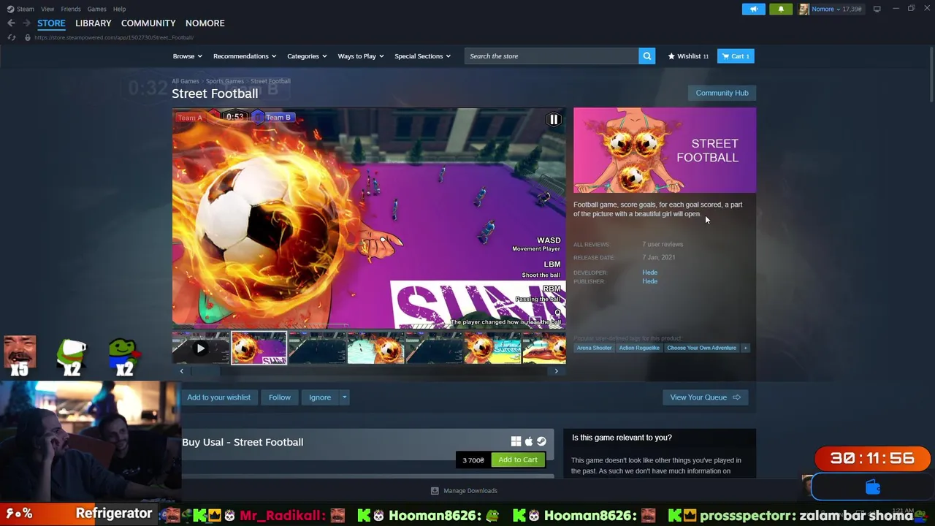Click the arrow icon on View Your Queue
The image size is (935, 526).
pyautogui.click(x=736, y=397)
